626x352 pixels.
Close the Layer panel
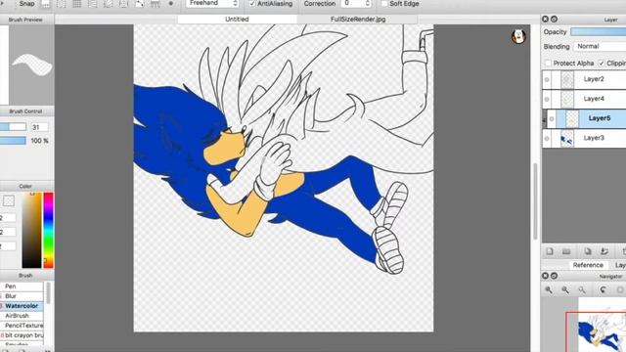tap(545, 20)
